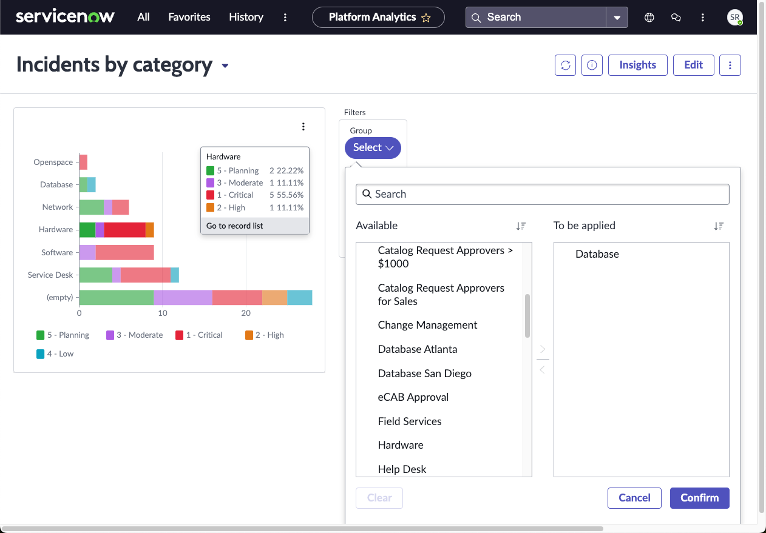This screenshot has width=766, height=533.
Task: Toggle 4 - Low legend item
Action: pyautogui.click(x=55, y=354)
